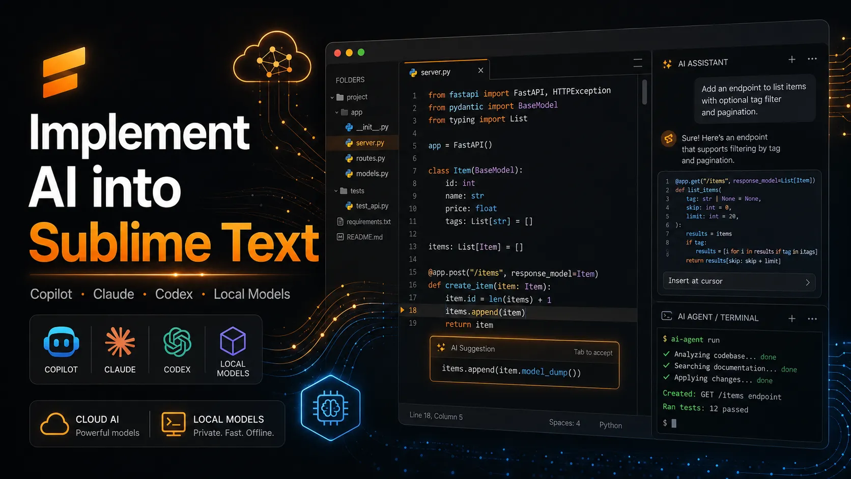Screen dimensions: 851x479
Task: Click the models.py Python icon
Action: 349,174
